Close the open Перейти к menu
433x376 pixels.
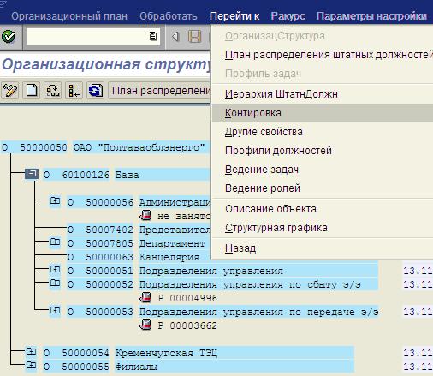pyautogui.click(x=234, y=16)
